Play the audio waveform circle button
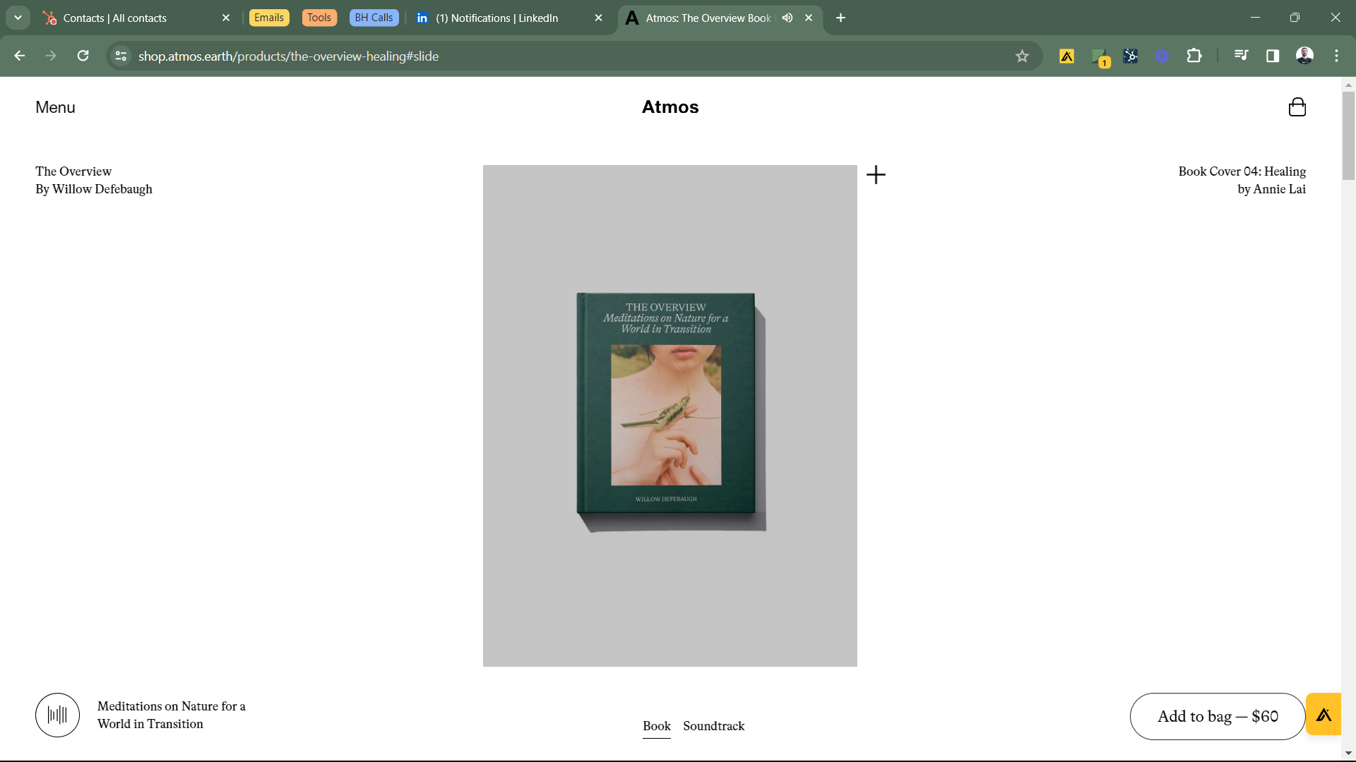The image size is (1356, 762). coord(57,715)
